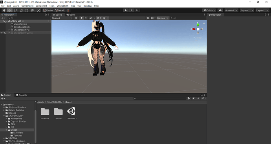This screenshot has height=144, width=271.
Task: Open the Gizmos dropdown
Action: 163,18
